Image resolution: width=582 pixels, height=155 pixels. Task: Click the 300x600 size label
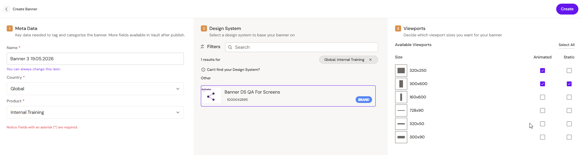pyautogui.click(x=418, y=84)
